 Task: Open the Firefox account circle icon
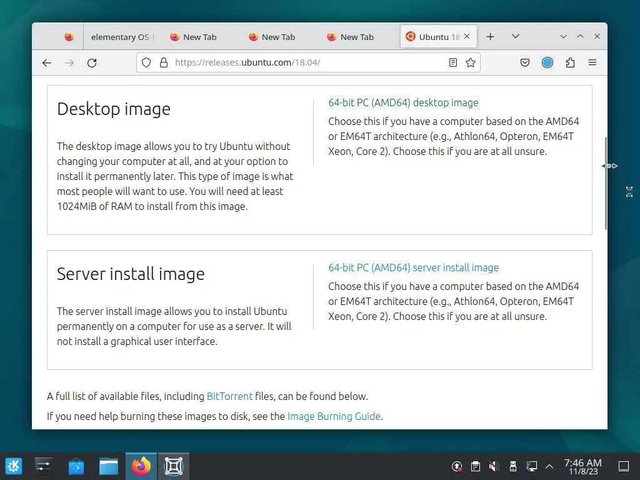[547, 62]
